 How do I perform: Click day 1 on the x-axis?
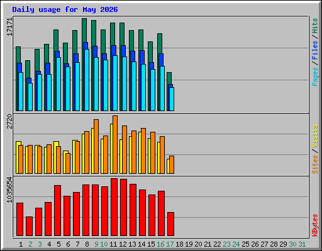point(21,244)
